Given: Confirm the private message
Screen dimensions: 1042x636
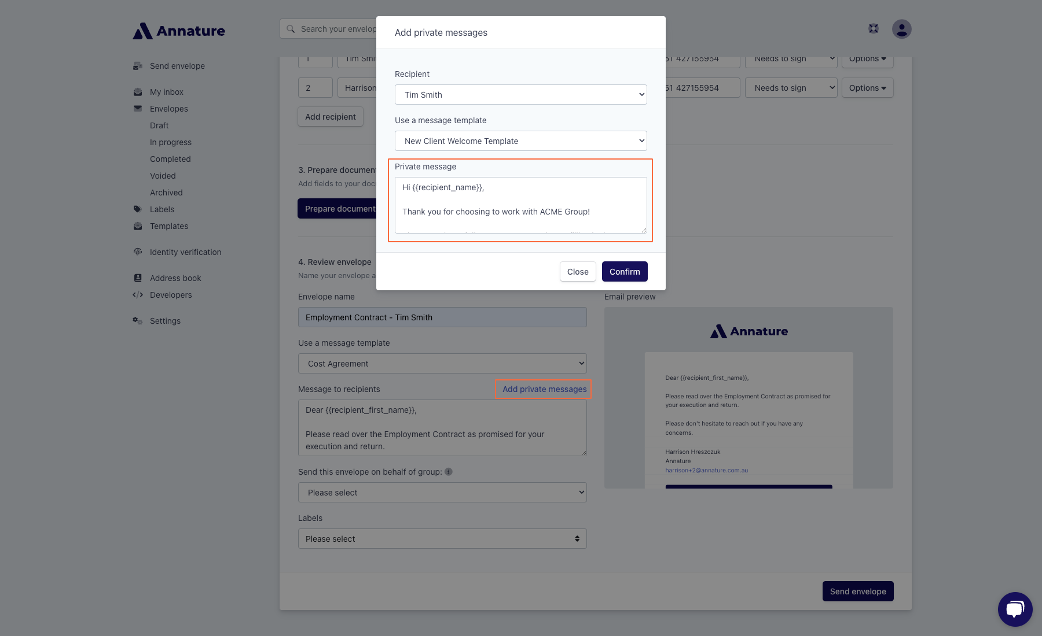Looking at the screenshot, I should click(625, 272).
